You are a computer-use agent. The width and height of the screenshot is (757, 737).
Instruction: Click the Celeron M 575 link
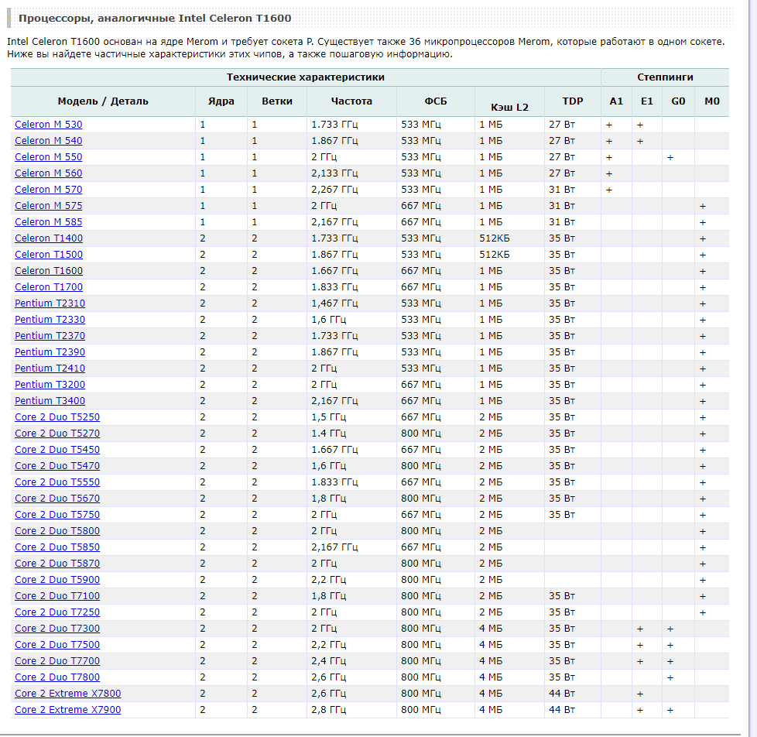48,206
